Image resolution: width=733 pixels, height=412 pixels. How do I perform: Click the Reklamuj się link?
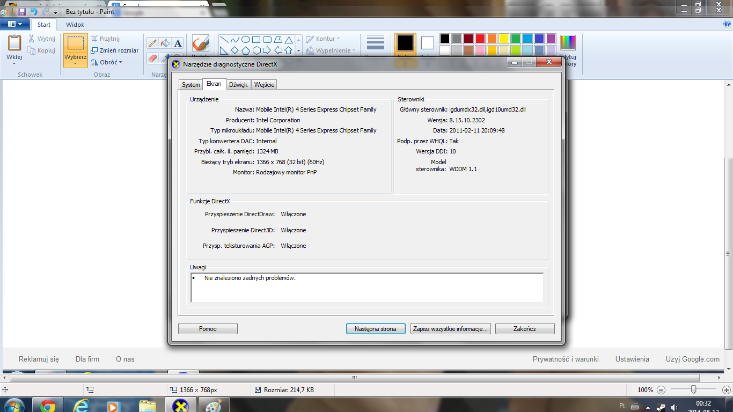pyautogui.click(x=39, y=359)
